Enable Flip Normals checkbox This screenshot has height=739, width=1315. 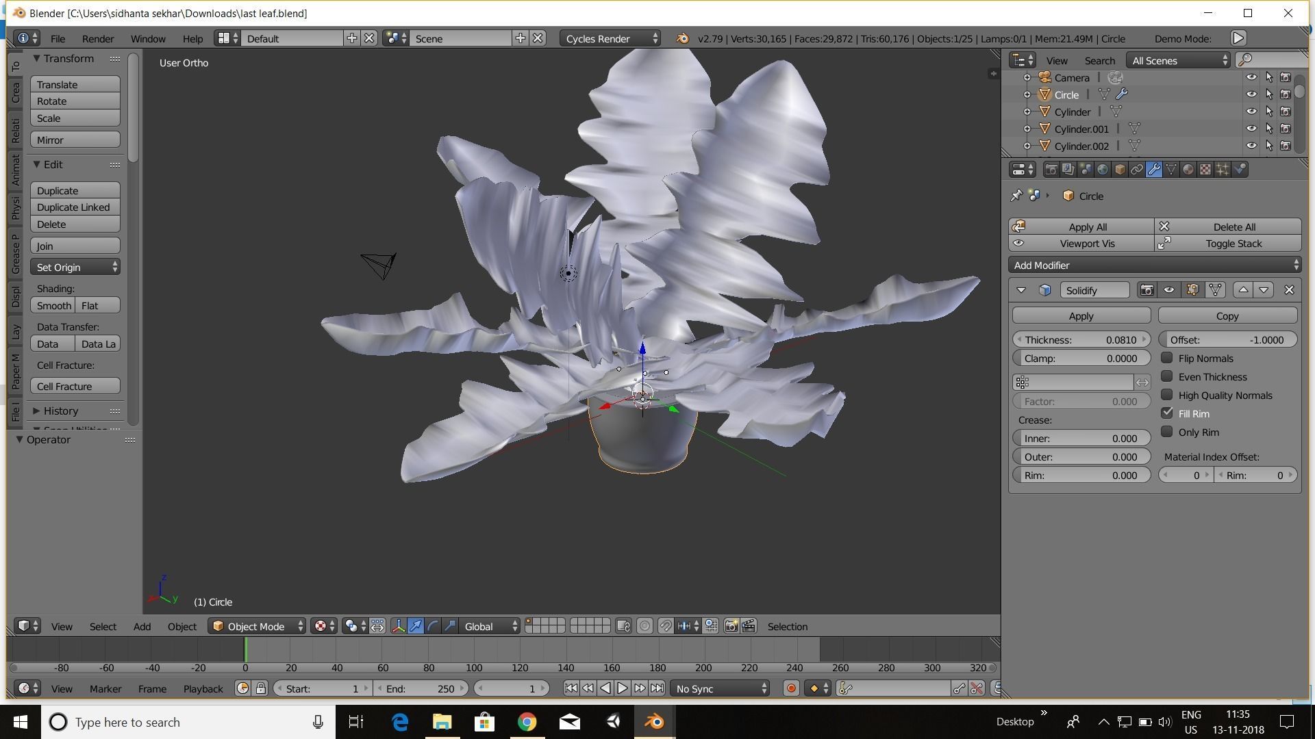pyautogui.click(x=1167, y=358)
